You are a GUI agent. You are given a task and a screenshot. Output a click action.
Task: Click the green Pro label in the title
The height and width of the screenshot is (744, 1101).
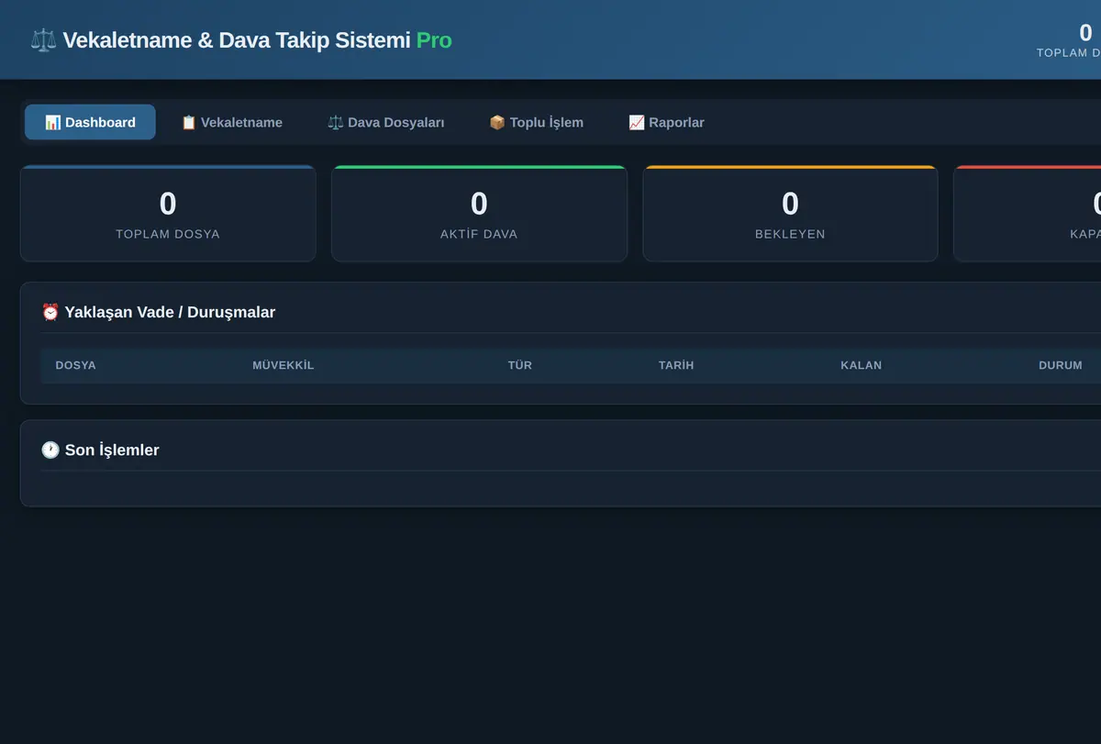434,40
